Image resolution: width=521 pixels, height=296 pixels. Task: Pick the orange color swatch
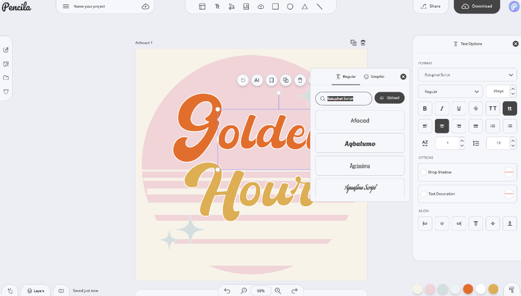[468, 289]
